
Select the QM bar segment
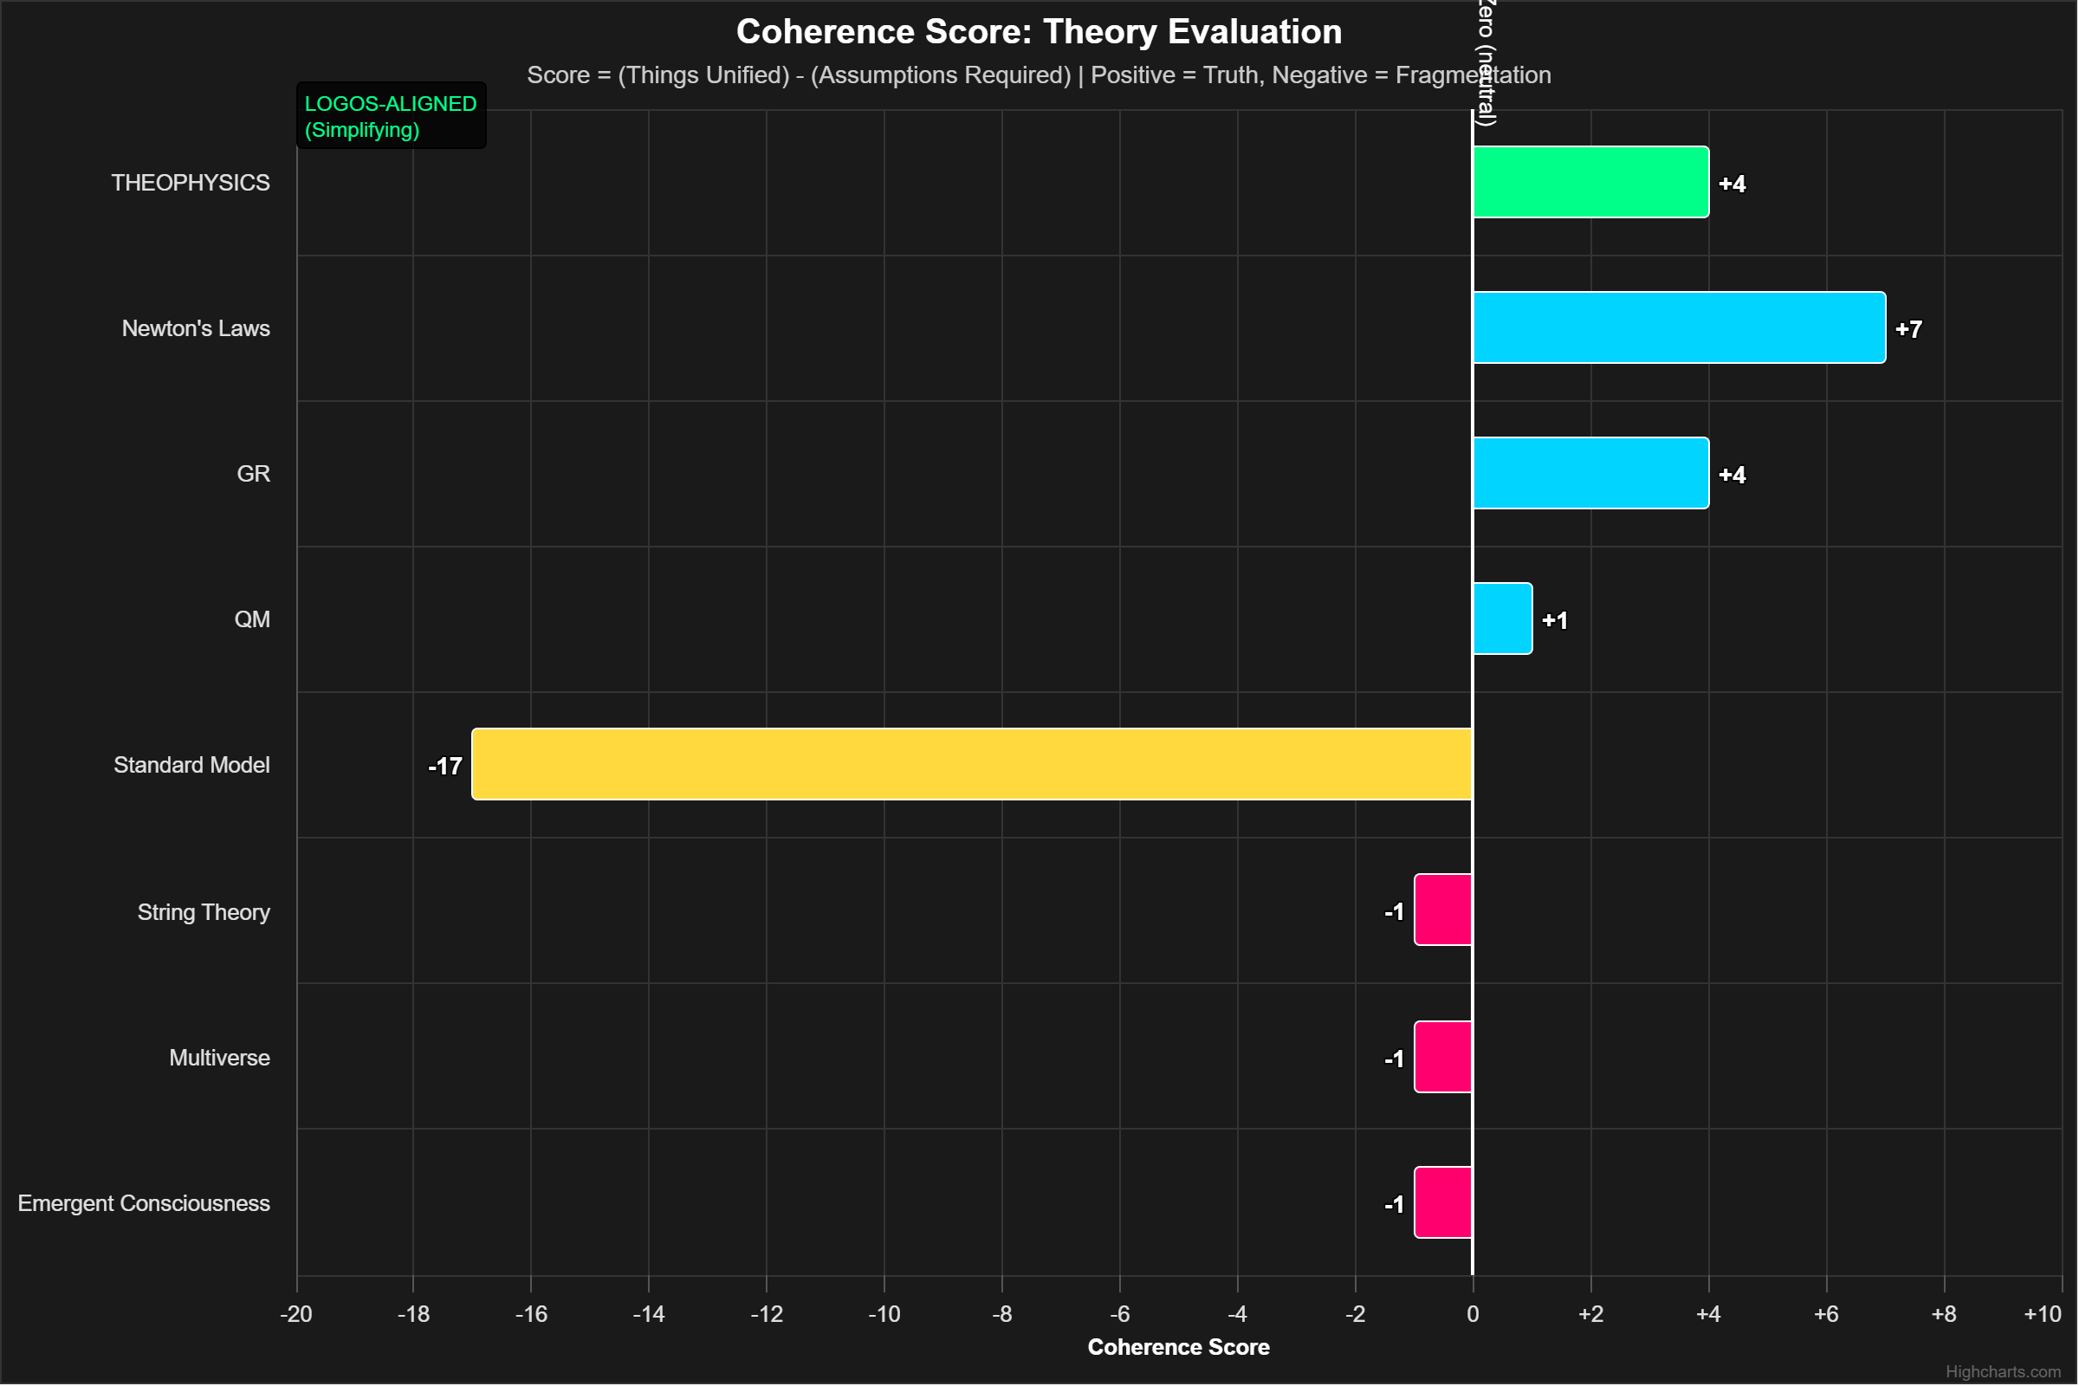tap(1501, 619)
